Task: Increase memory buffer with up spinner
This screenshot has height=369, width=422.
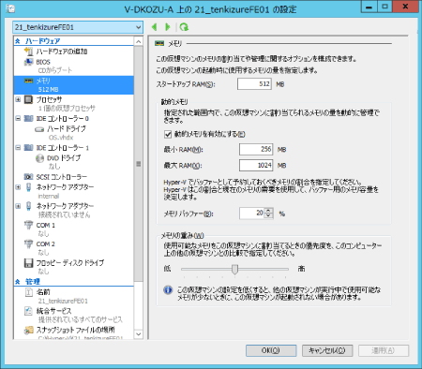Action: point(268,211)
